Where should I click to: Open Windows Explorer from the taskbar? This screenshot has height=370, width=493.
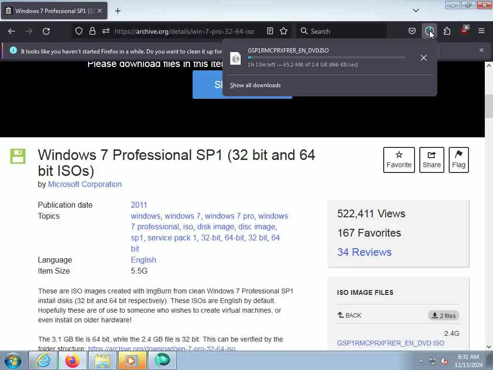coord(103,360)
